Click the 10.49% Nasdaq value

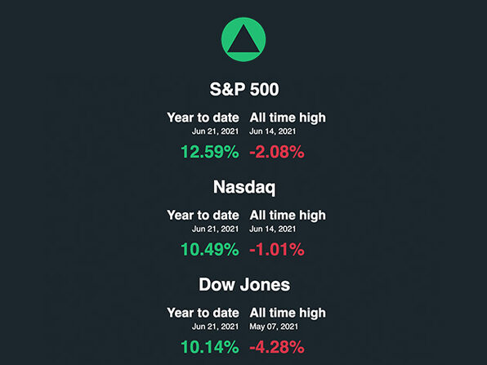[x=210, y=250]
